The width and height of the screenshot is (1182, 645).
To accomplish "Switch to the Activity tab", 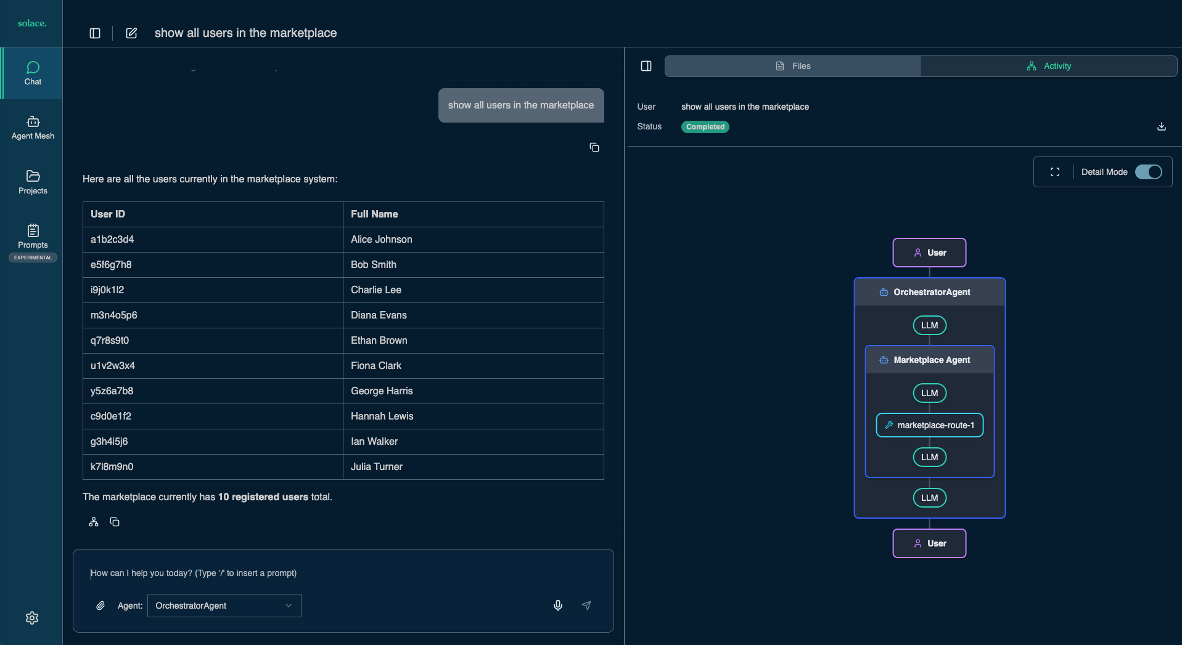I will pos(1049,66).
